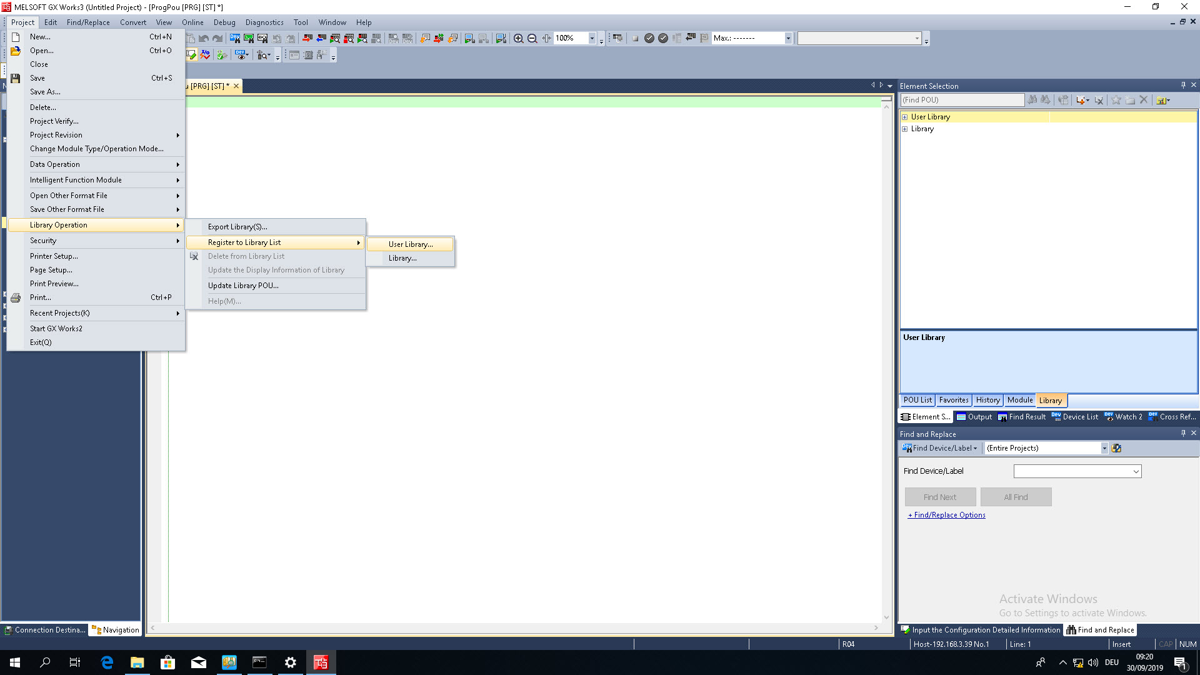The image size is (1200, 675).
Task: Click the Save disk icon in Project menu
Action: point(16,78)
